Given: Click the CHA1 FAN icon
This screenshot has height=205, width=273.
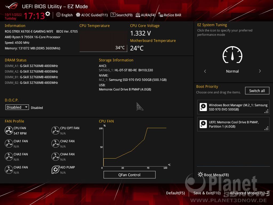Looking at the screenshot, I should tap(9, 143).
